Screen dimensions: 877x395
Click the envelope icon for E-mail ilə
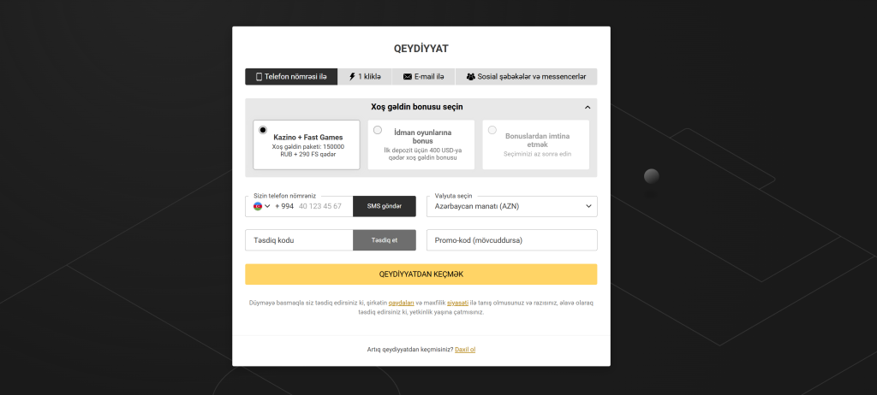(408, 77)
